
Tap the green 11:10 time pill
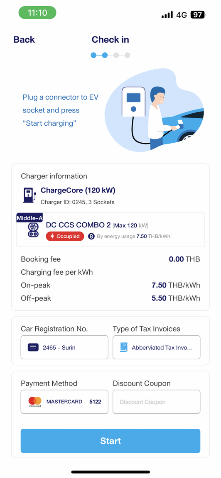[x=37, y=13]
